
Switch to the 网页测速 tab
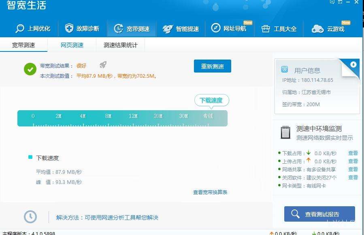tap(72, 45)
